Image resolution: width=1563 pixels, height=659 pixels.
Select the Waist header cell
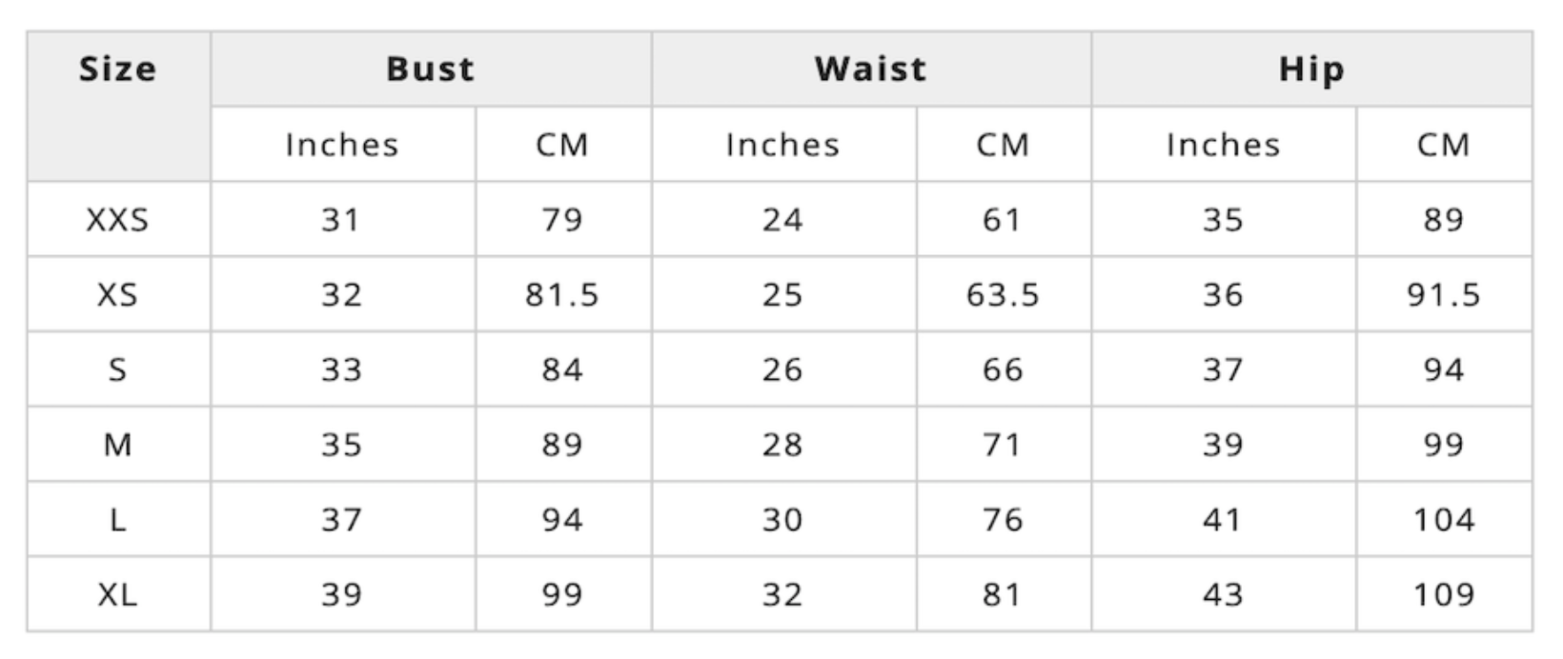870,70
